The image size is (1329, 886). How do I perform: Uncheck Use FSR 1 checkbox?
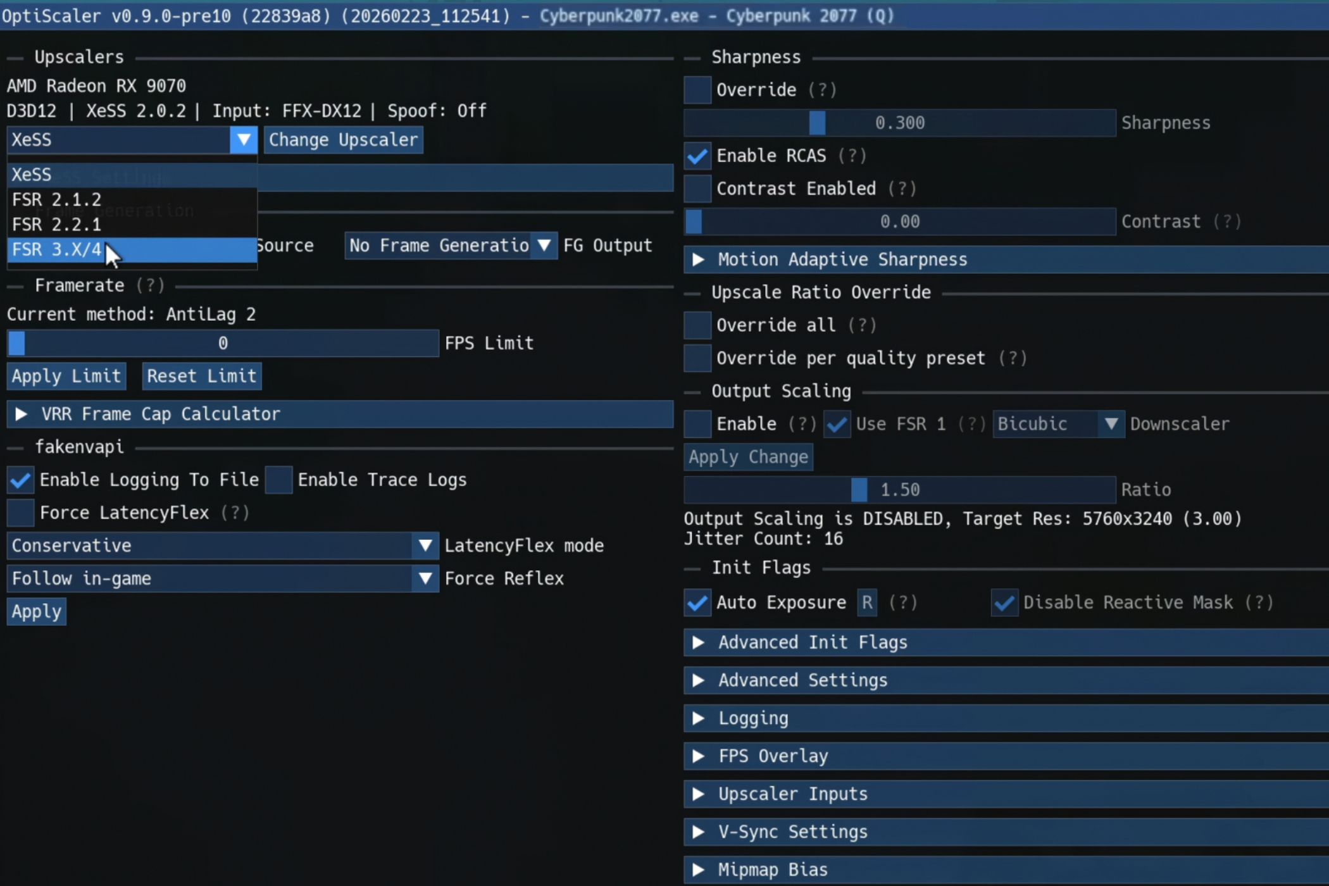(x=837, y=424)
